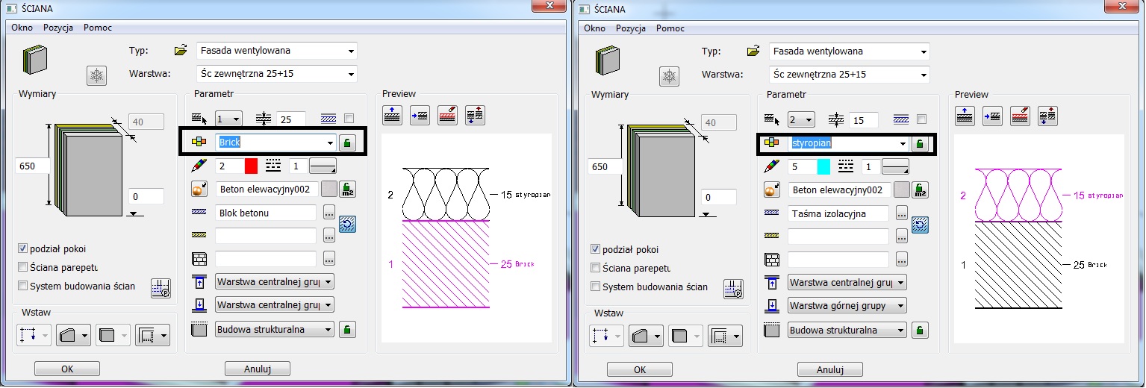Screen dimensions: 1146x388
Task: Open the Brick material dropdown
Action: 329,143
